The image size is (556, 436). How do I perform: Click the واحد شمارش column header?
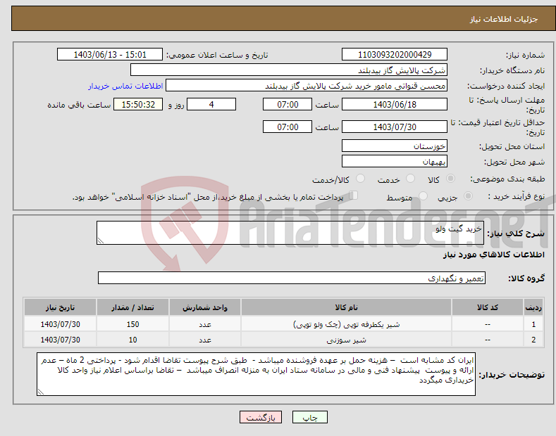tap(205, 307)
